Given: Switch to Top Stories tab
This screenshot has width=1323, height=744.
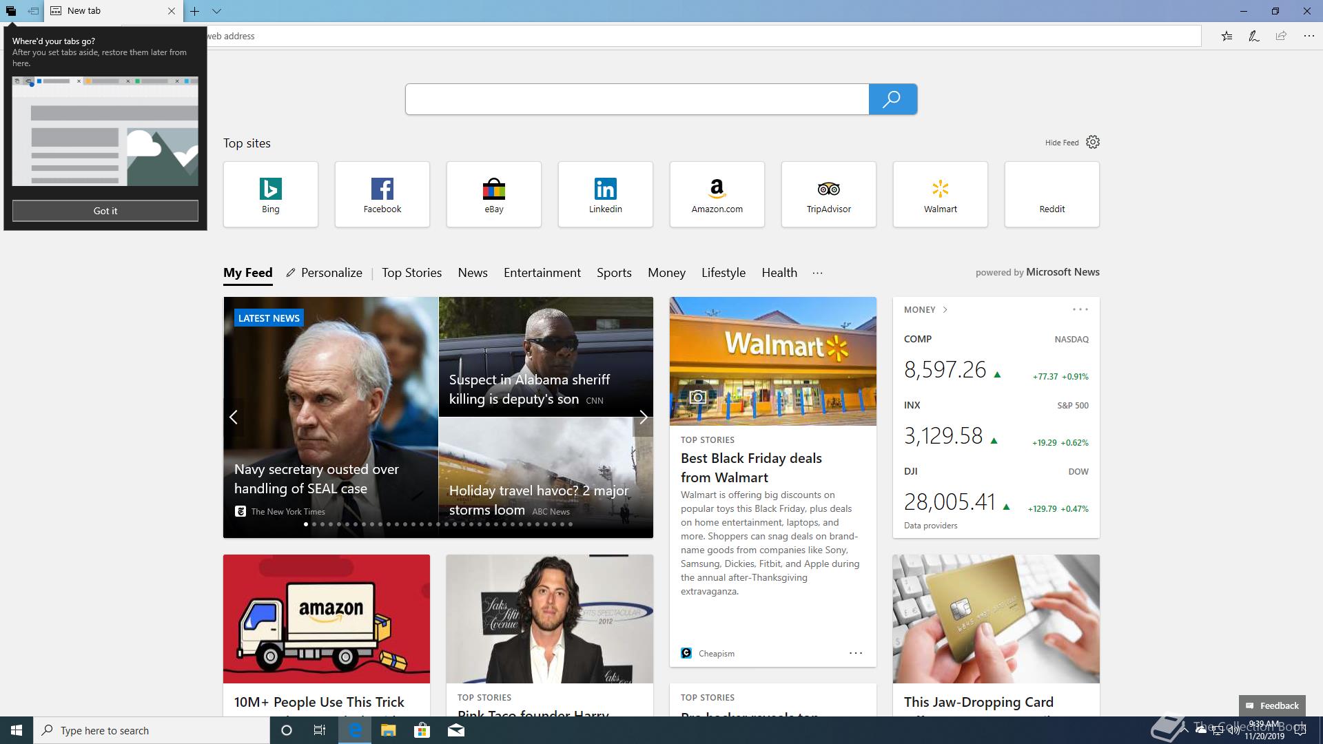Looking at the screenshot, I should (x=411, y=273).
